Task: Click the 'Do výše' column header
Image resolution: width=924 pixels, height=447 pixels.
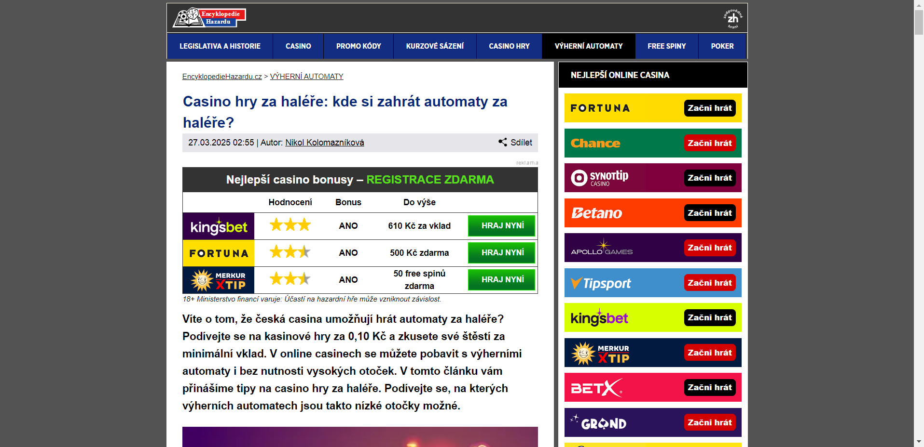Action: tap(419, 202)
